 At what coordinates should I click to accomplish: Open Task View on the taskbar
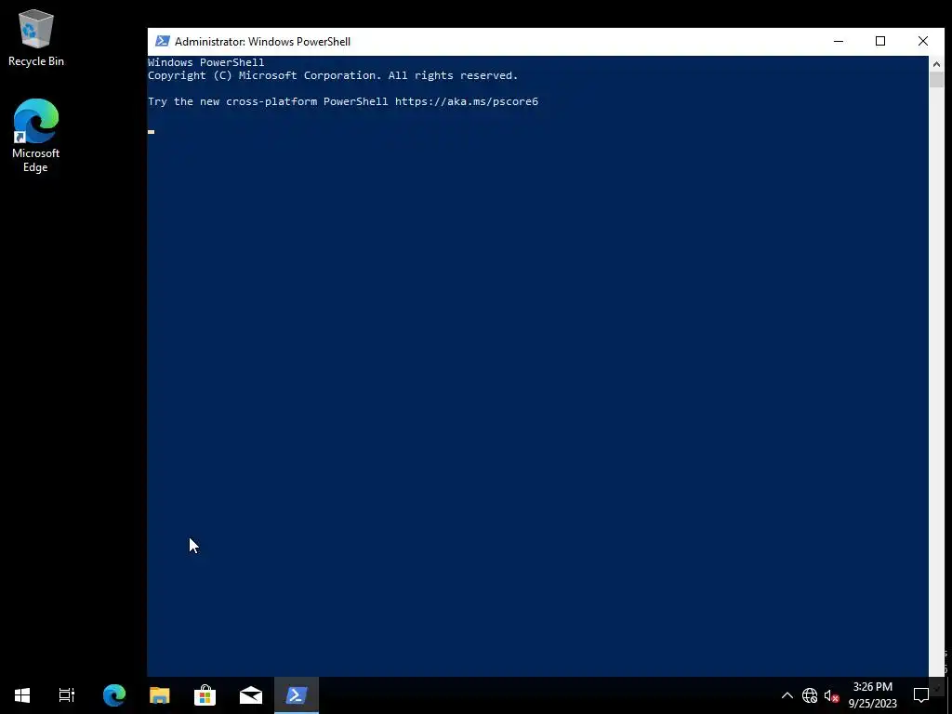pyautogui.click(x=67, y=695)
